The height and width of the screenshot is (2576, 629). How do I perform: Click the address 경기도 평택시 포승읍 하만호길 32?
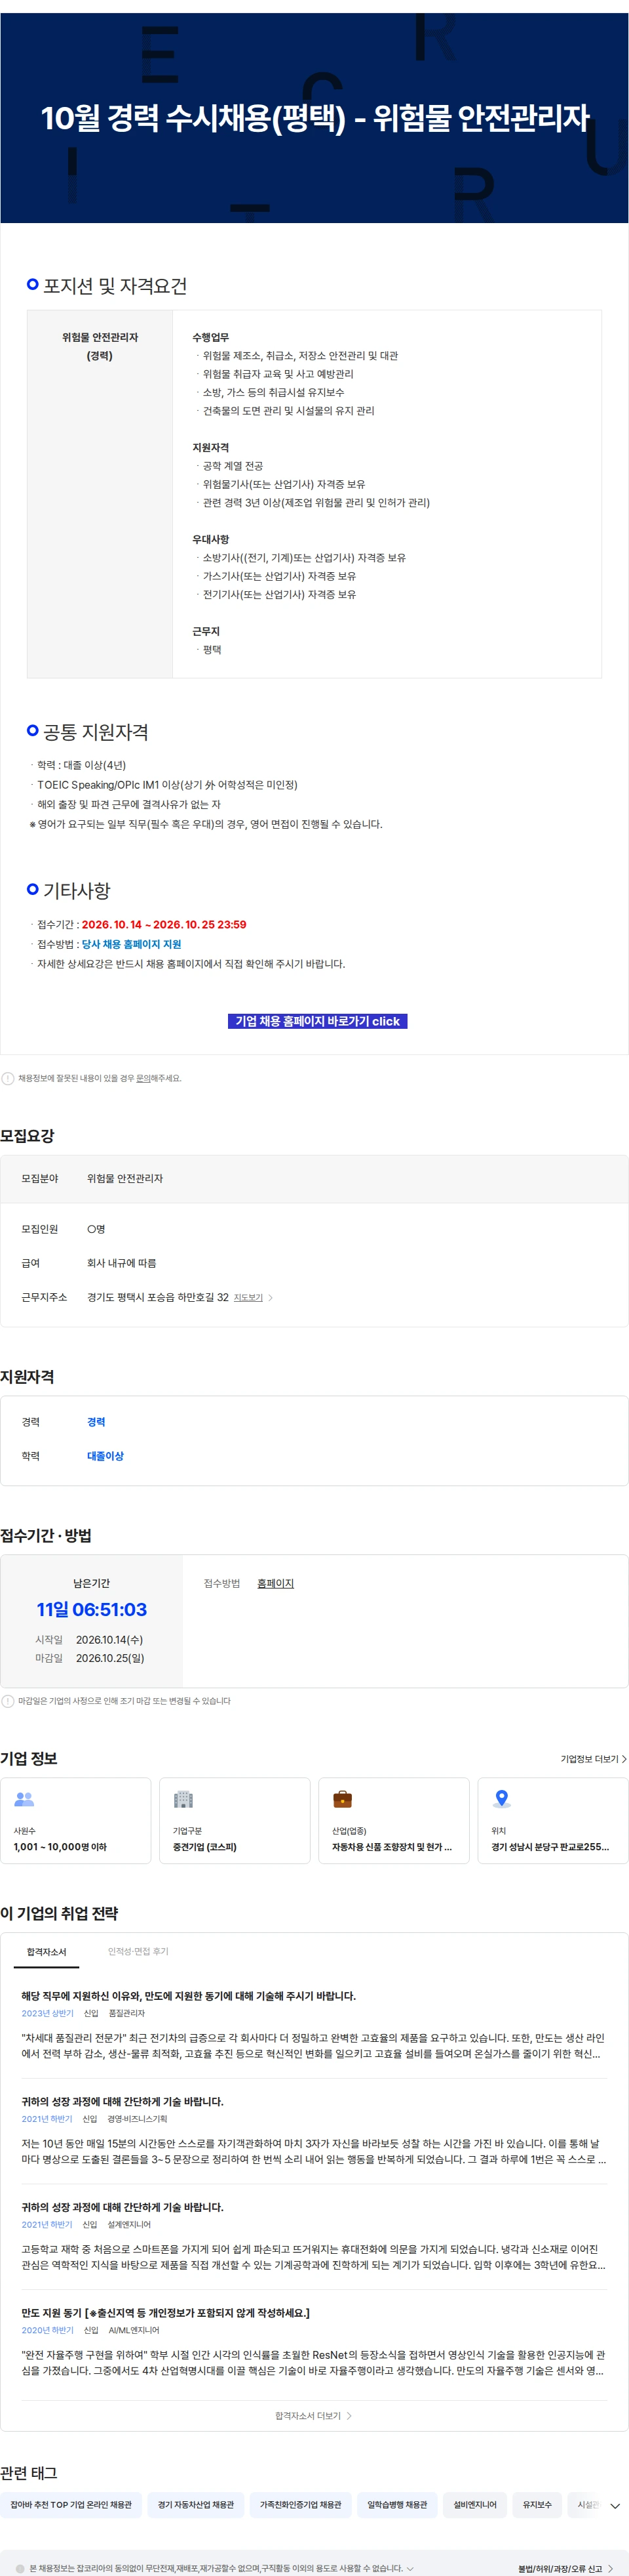pyautogui.click(x=158, y=1297)
